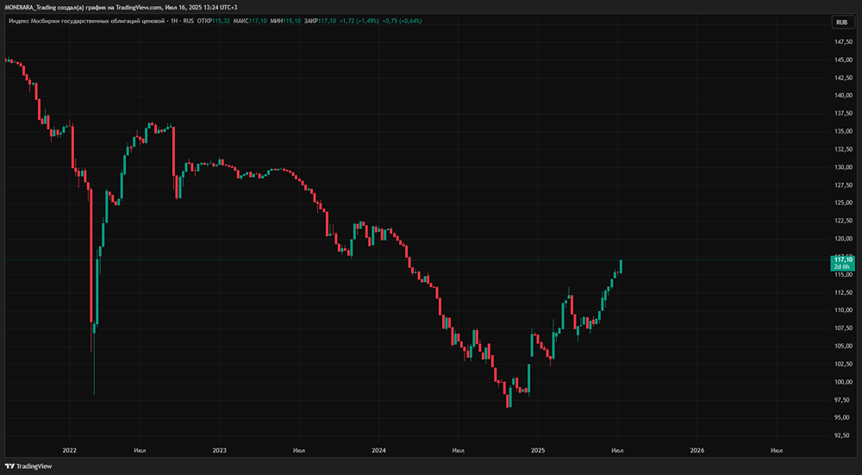Click the 2022 label on time axis
Viewport: 862px width, 475px height.
click(x=70, y=450)
